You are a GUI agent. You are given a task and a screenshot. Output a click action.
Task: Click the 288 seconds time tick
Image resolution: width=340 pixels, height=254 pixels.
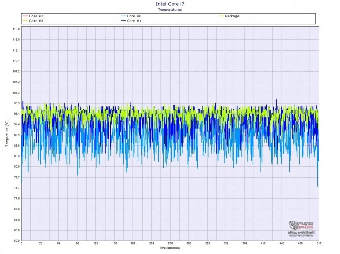pos(189,243)
